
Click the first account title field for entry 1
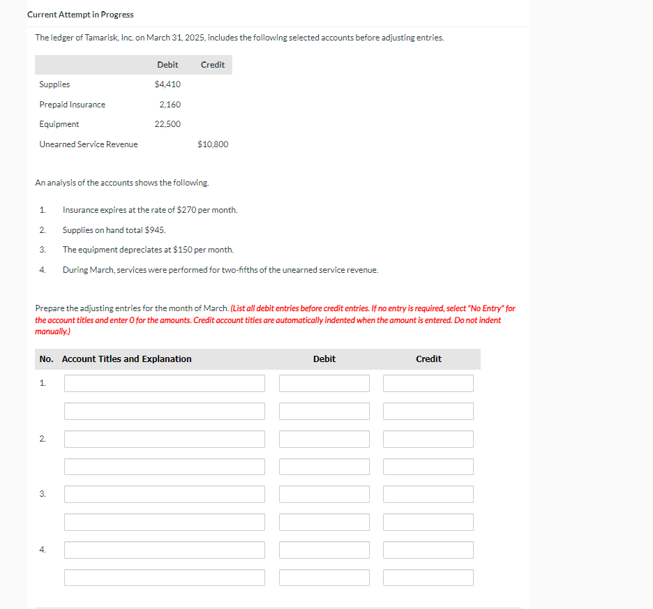[164, 383]
